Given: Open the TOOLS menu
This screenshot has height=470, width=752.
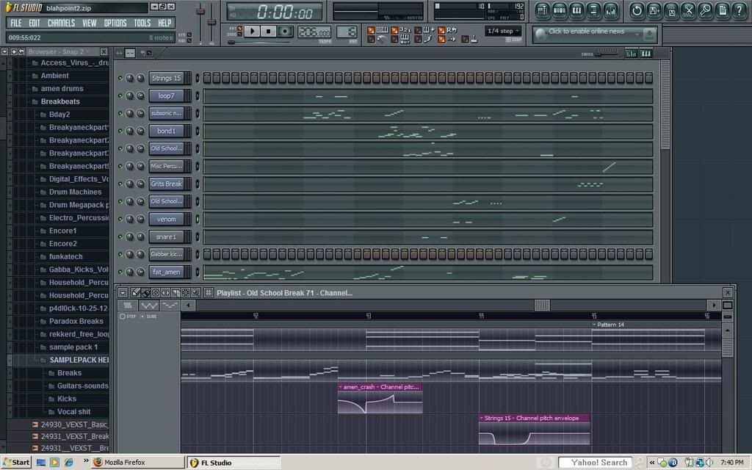Looking at the screenshot, I should (142, 23).
